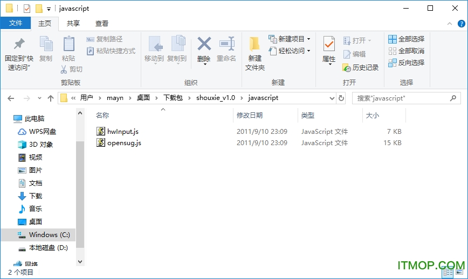Go up one folder level
Image resolution: width=468 pixels, height=279 pixels.
[51, 98]
